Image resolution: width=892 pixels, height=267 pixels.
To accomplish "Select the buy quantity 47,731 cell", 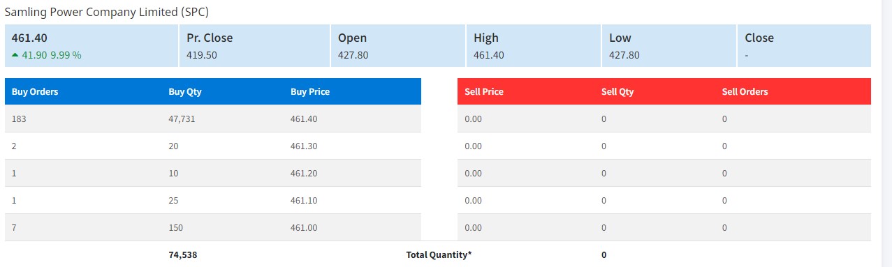I will (x=182, y=119).
